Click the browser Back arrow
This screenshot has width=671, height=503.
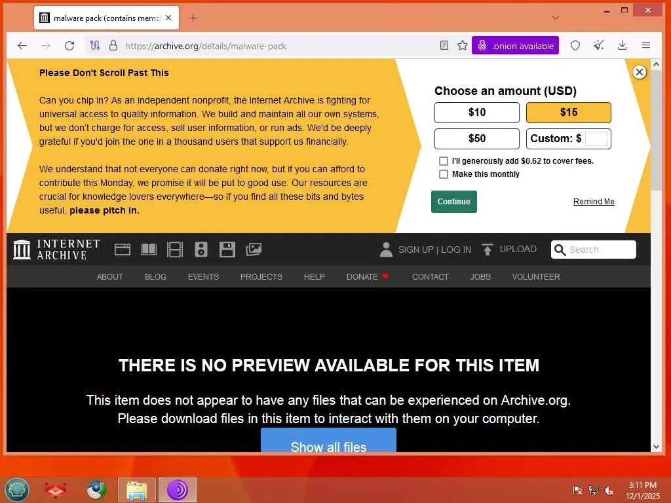(22, 46)
